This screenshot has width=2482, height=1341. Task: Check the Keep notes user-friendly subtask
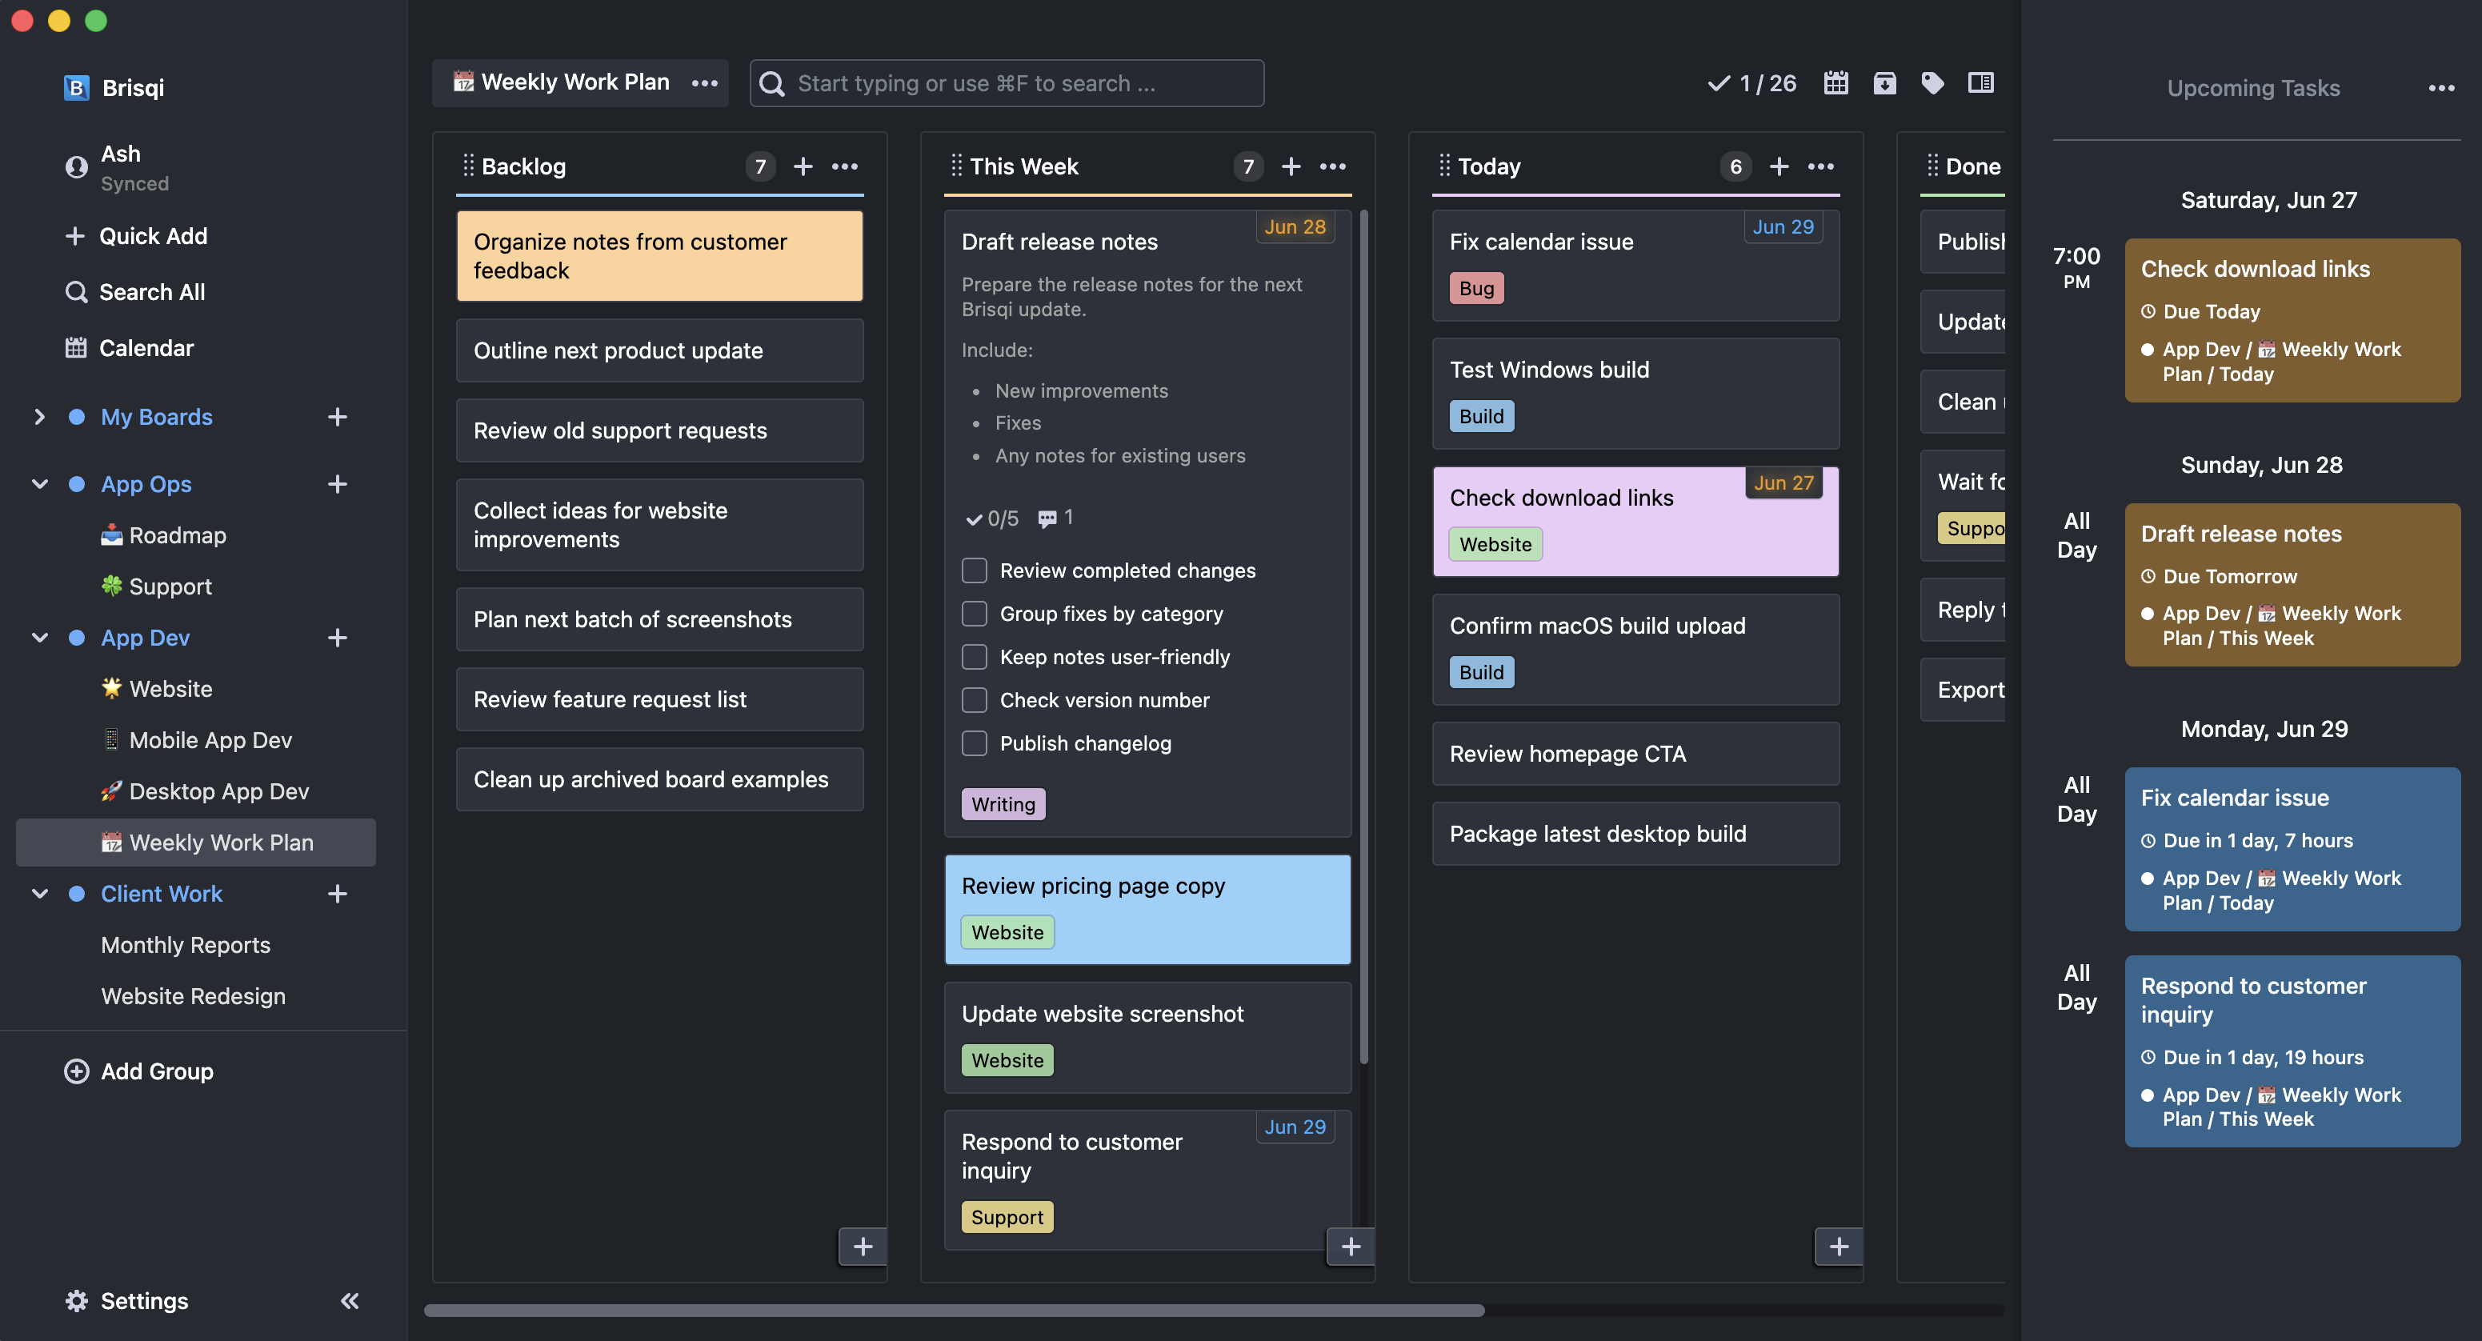[974, 657]
